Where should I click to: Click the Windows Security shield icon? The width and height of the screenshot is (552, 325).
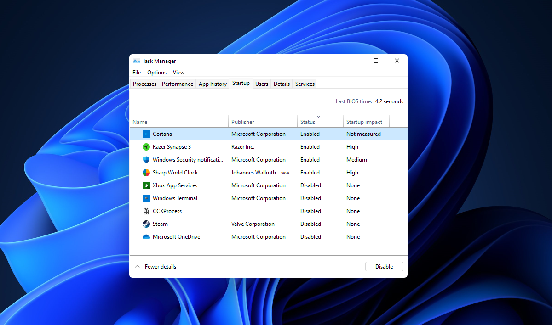(146, 159)
